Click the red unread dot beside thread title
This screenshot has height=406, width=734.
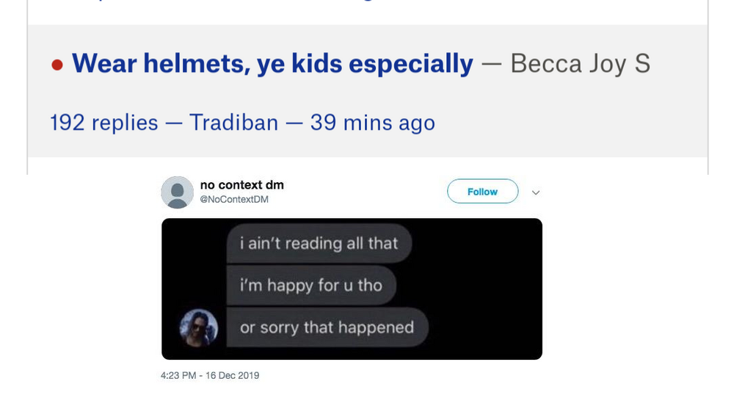(x=57, y=65)
